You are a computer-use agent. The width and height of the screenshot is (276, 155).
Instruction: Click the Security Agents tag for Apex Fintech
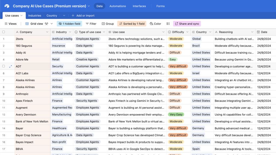pos(87,101)
